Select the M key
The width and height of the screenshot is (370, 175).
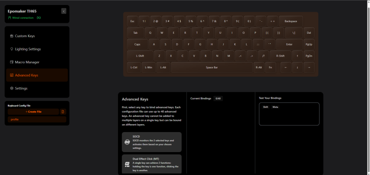229,56
